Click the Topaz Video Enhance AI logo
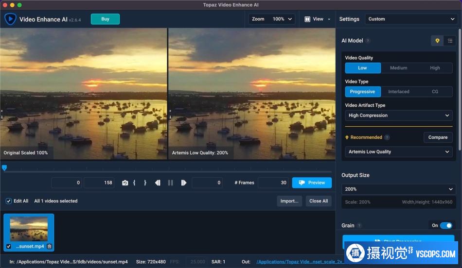 (10, 19)
